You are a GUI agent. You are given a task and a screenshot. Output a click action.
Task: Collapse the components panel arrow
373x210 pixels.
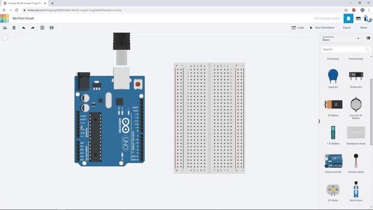tap(319, 121)
